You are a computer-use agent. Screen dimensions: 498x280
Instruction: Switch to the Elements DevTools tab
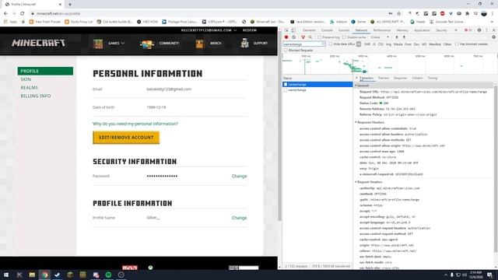(309, 30)
